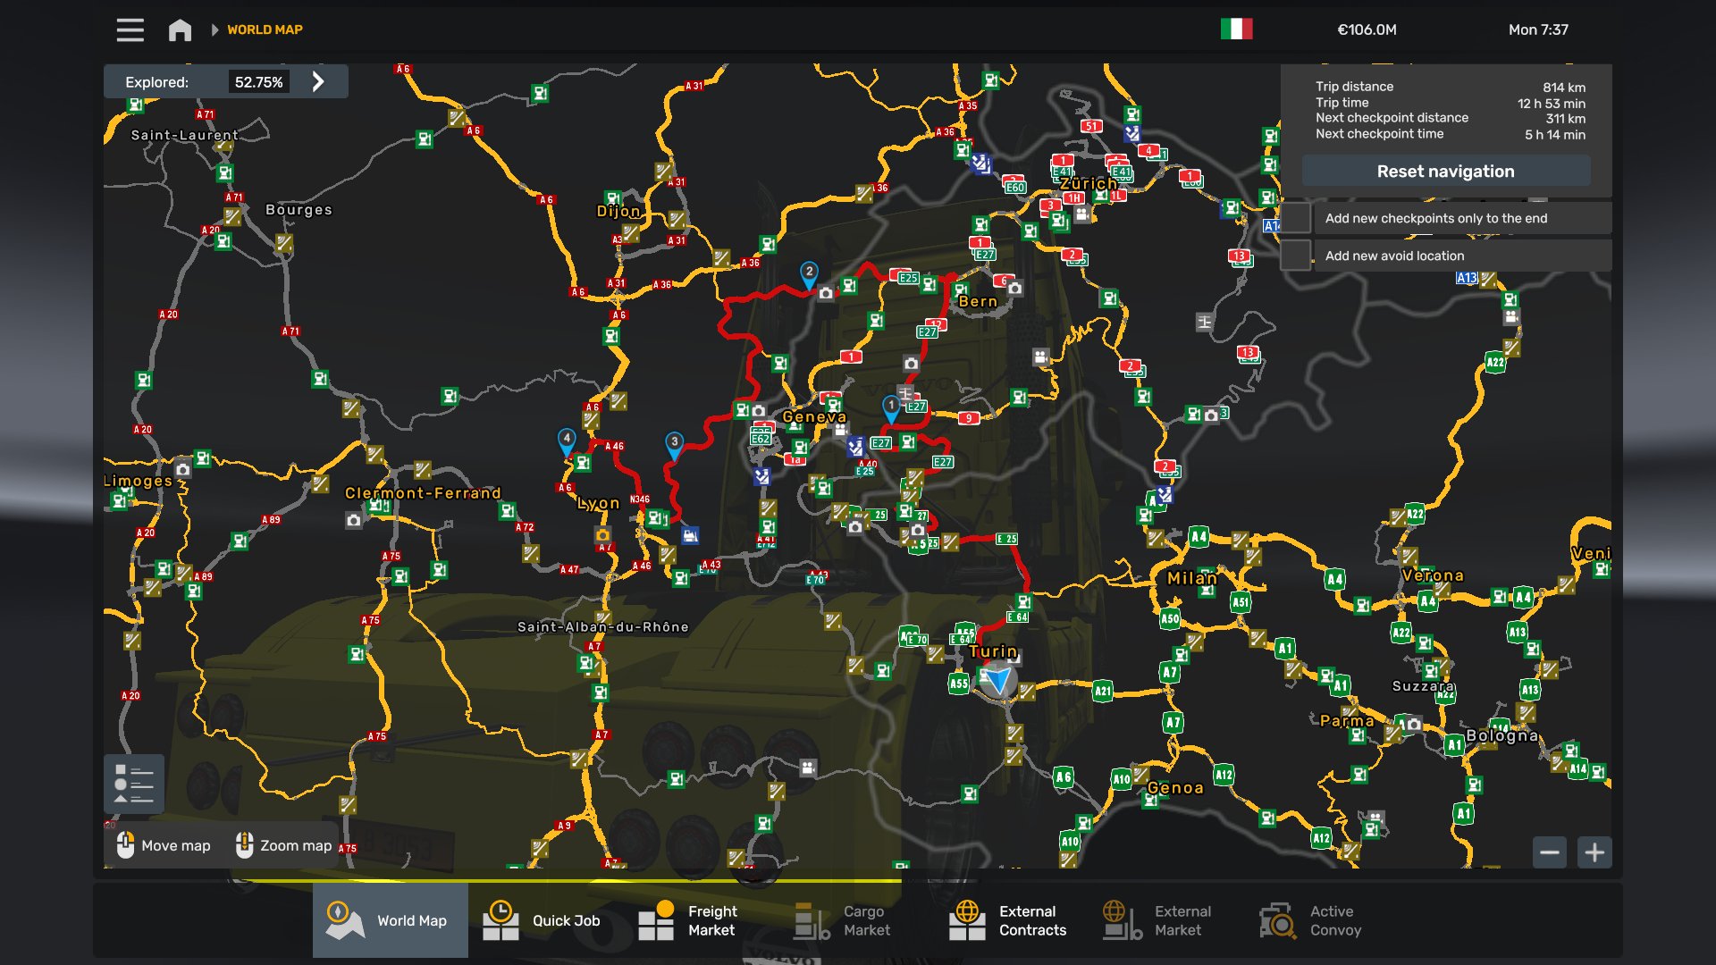The image size is (1716, 965).
Task: Click the zoom out minus button
Action: click(1550, 852)
